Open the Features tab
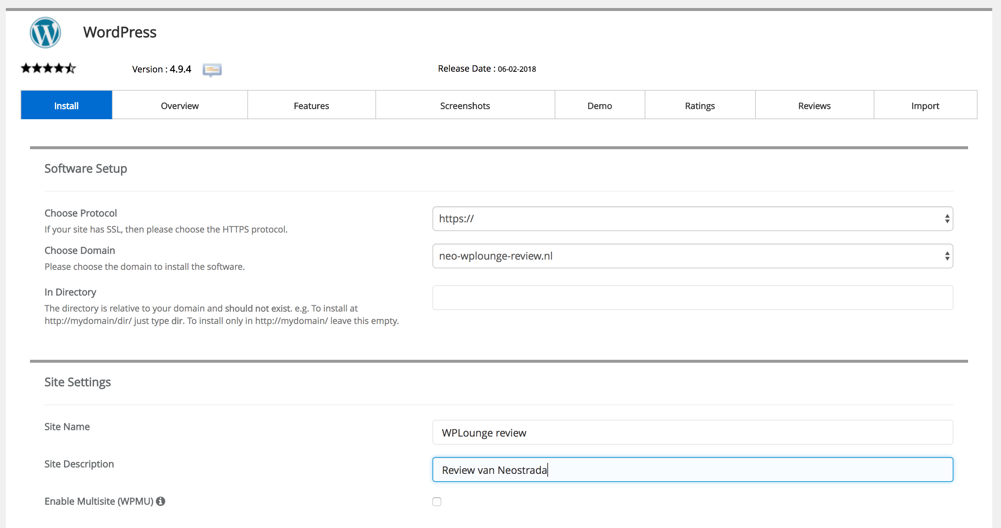This screenshot has height=528, width=1001. tap(312, 105)
